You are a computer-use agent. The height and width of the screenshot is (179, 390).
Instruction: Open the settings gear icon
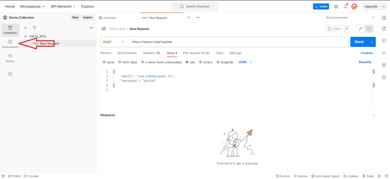tap(336, 6)
